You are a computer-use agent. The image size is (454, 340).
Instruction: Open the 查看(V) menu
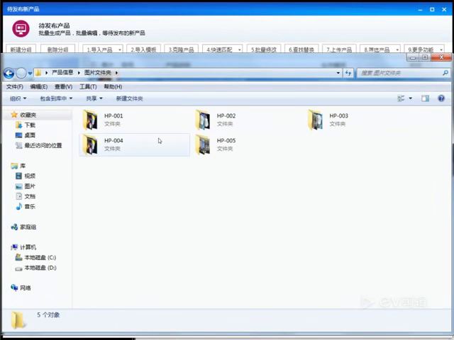tap(63, 86)
